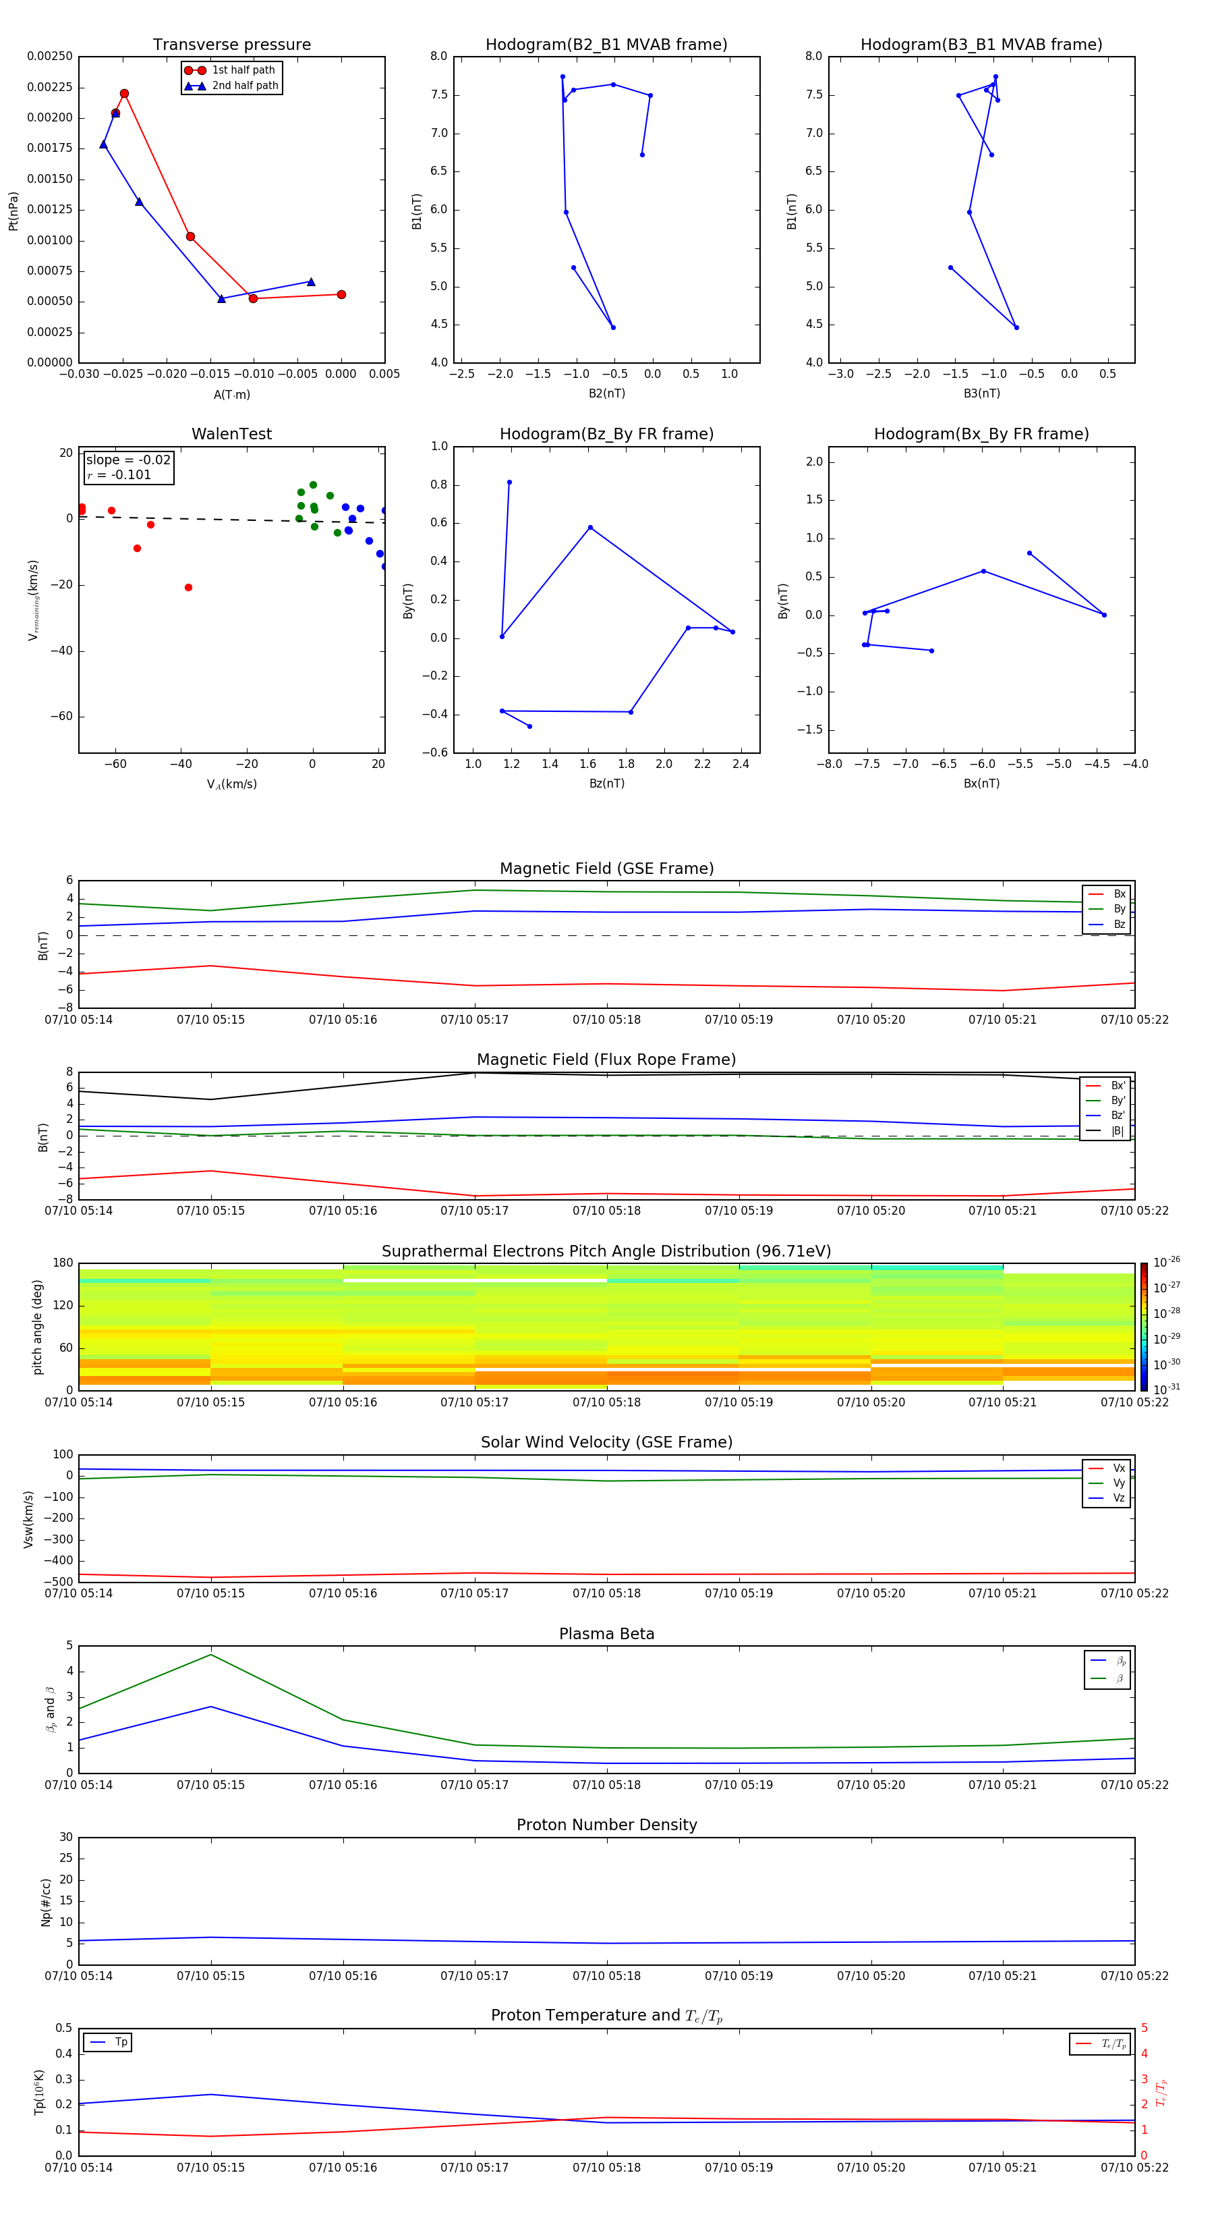The image size is (1214, 2227).
Task: Click the 'B3(nT)' axis label
Action: pos(981,393)
